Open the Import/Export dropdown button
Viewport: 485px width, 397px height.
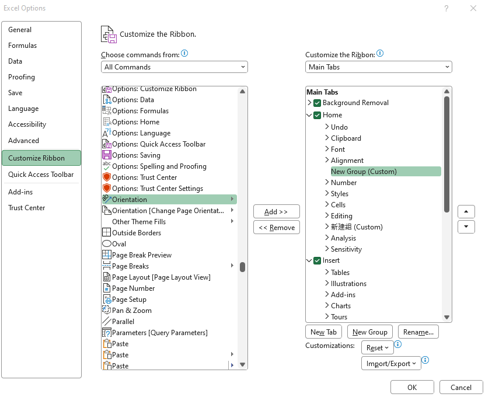pyautogui.click(x=391, y=364)
